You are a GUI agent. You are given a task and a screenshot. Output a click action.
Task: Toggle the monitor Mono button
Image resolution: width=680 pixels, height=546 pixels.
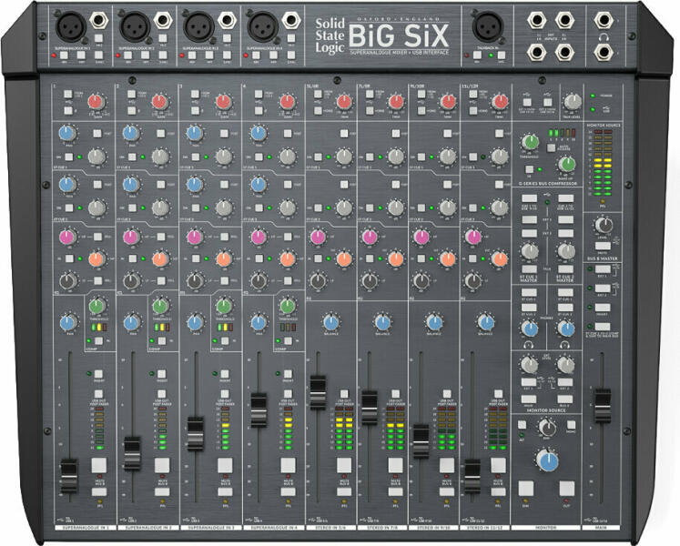[x=571, y=425]
